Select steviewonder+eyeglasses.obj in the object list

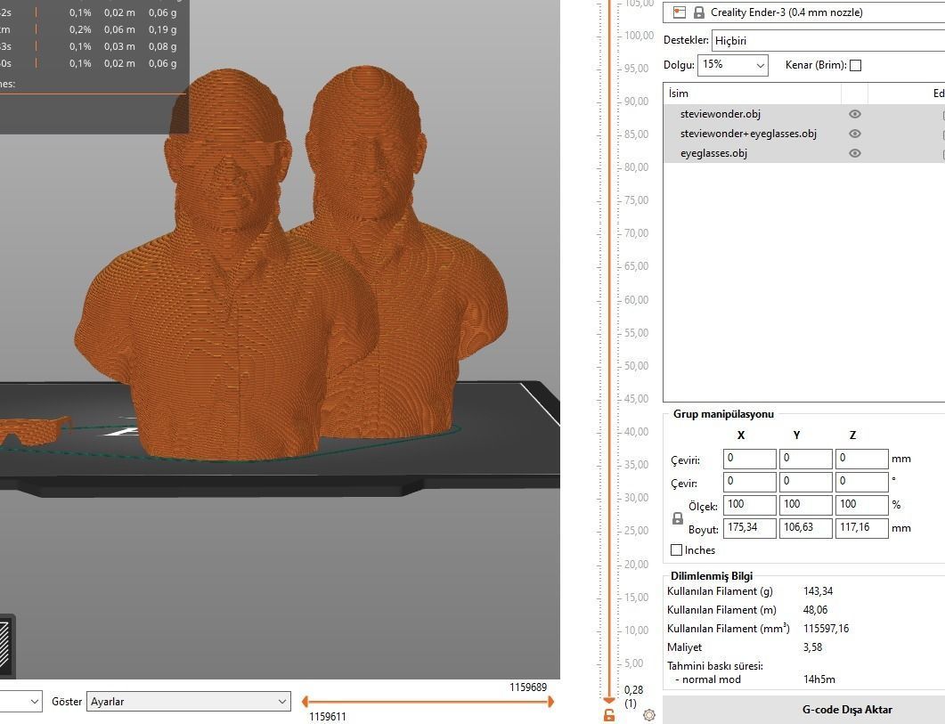748,134
